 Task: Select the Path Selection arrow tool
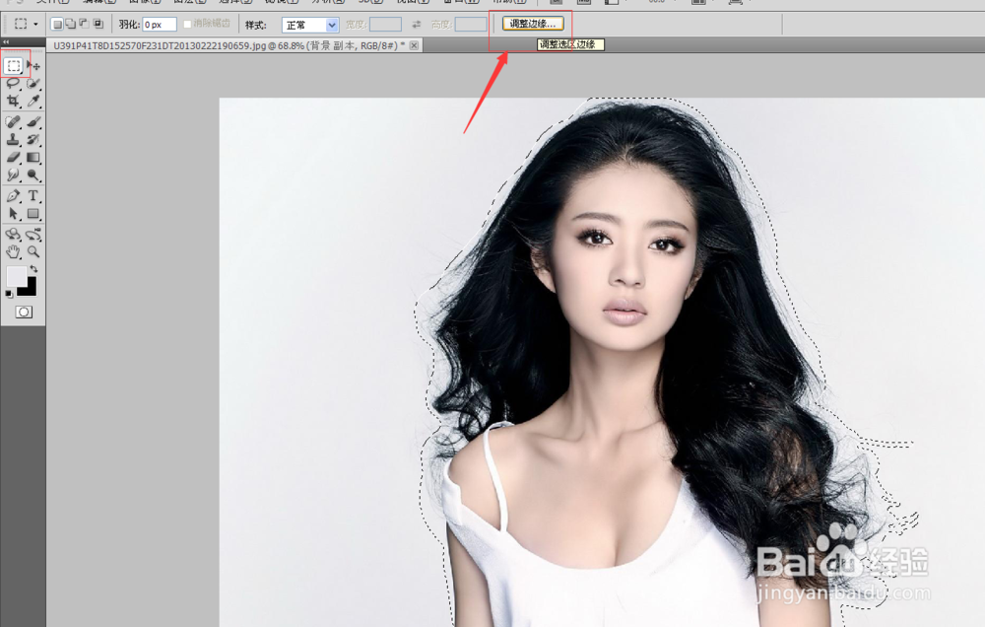pos(13,214)
